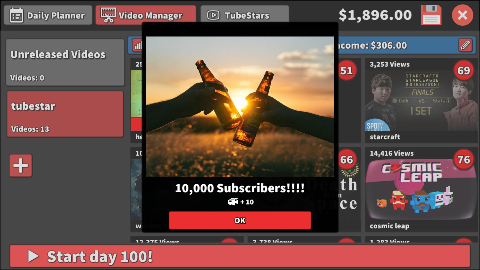Switch to the TubeStars tab
The width and height of the screenshot is (480, 270).
(244, 15)
